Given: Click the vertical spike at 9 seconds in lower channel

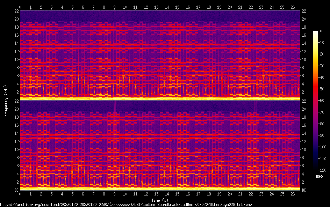Looking at the screenshot, I should (x=115, y=106).
